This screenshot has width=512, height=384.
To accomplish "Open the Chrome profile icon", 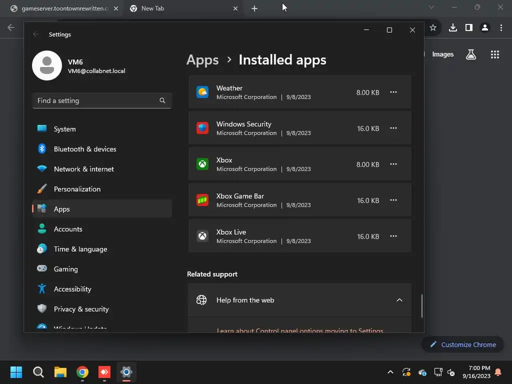I will pos(485,27).
